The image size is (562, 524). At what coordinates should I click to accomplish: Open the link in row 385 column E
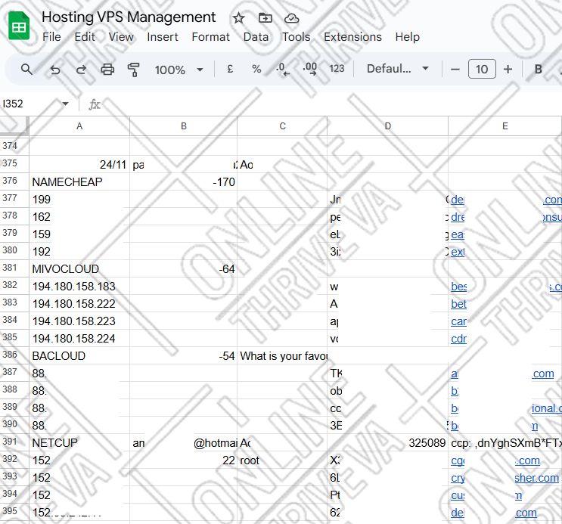click(458, 339)
